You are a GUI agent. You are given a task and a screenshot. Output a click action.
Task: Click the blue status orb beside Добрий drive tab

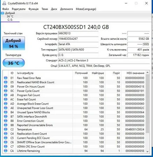tap(2, 13)
